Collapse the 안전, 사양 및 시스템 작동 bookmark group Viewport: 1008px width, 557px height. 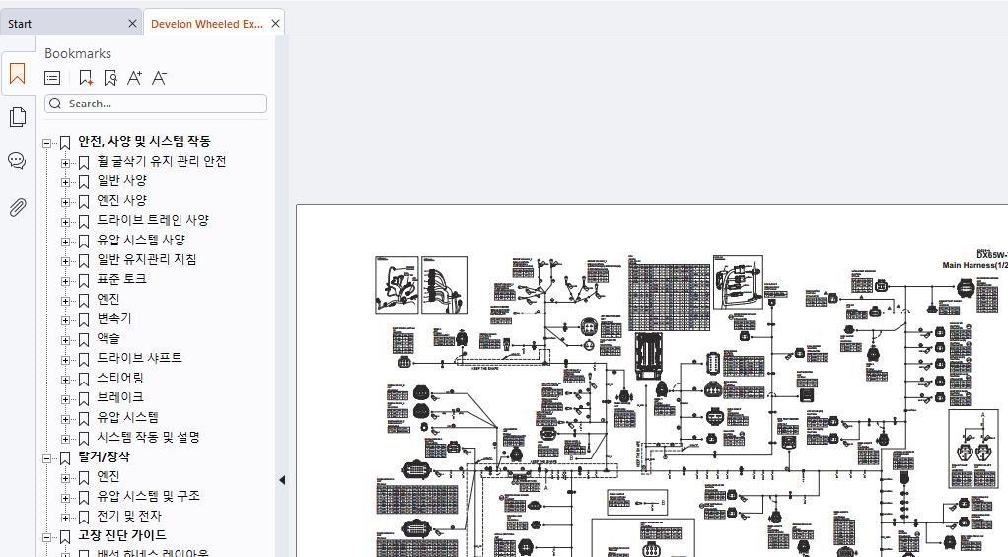tap(46, 143)
